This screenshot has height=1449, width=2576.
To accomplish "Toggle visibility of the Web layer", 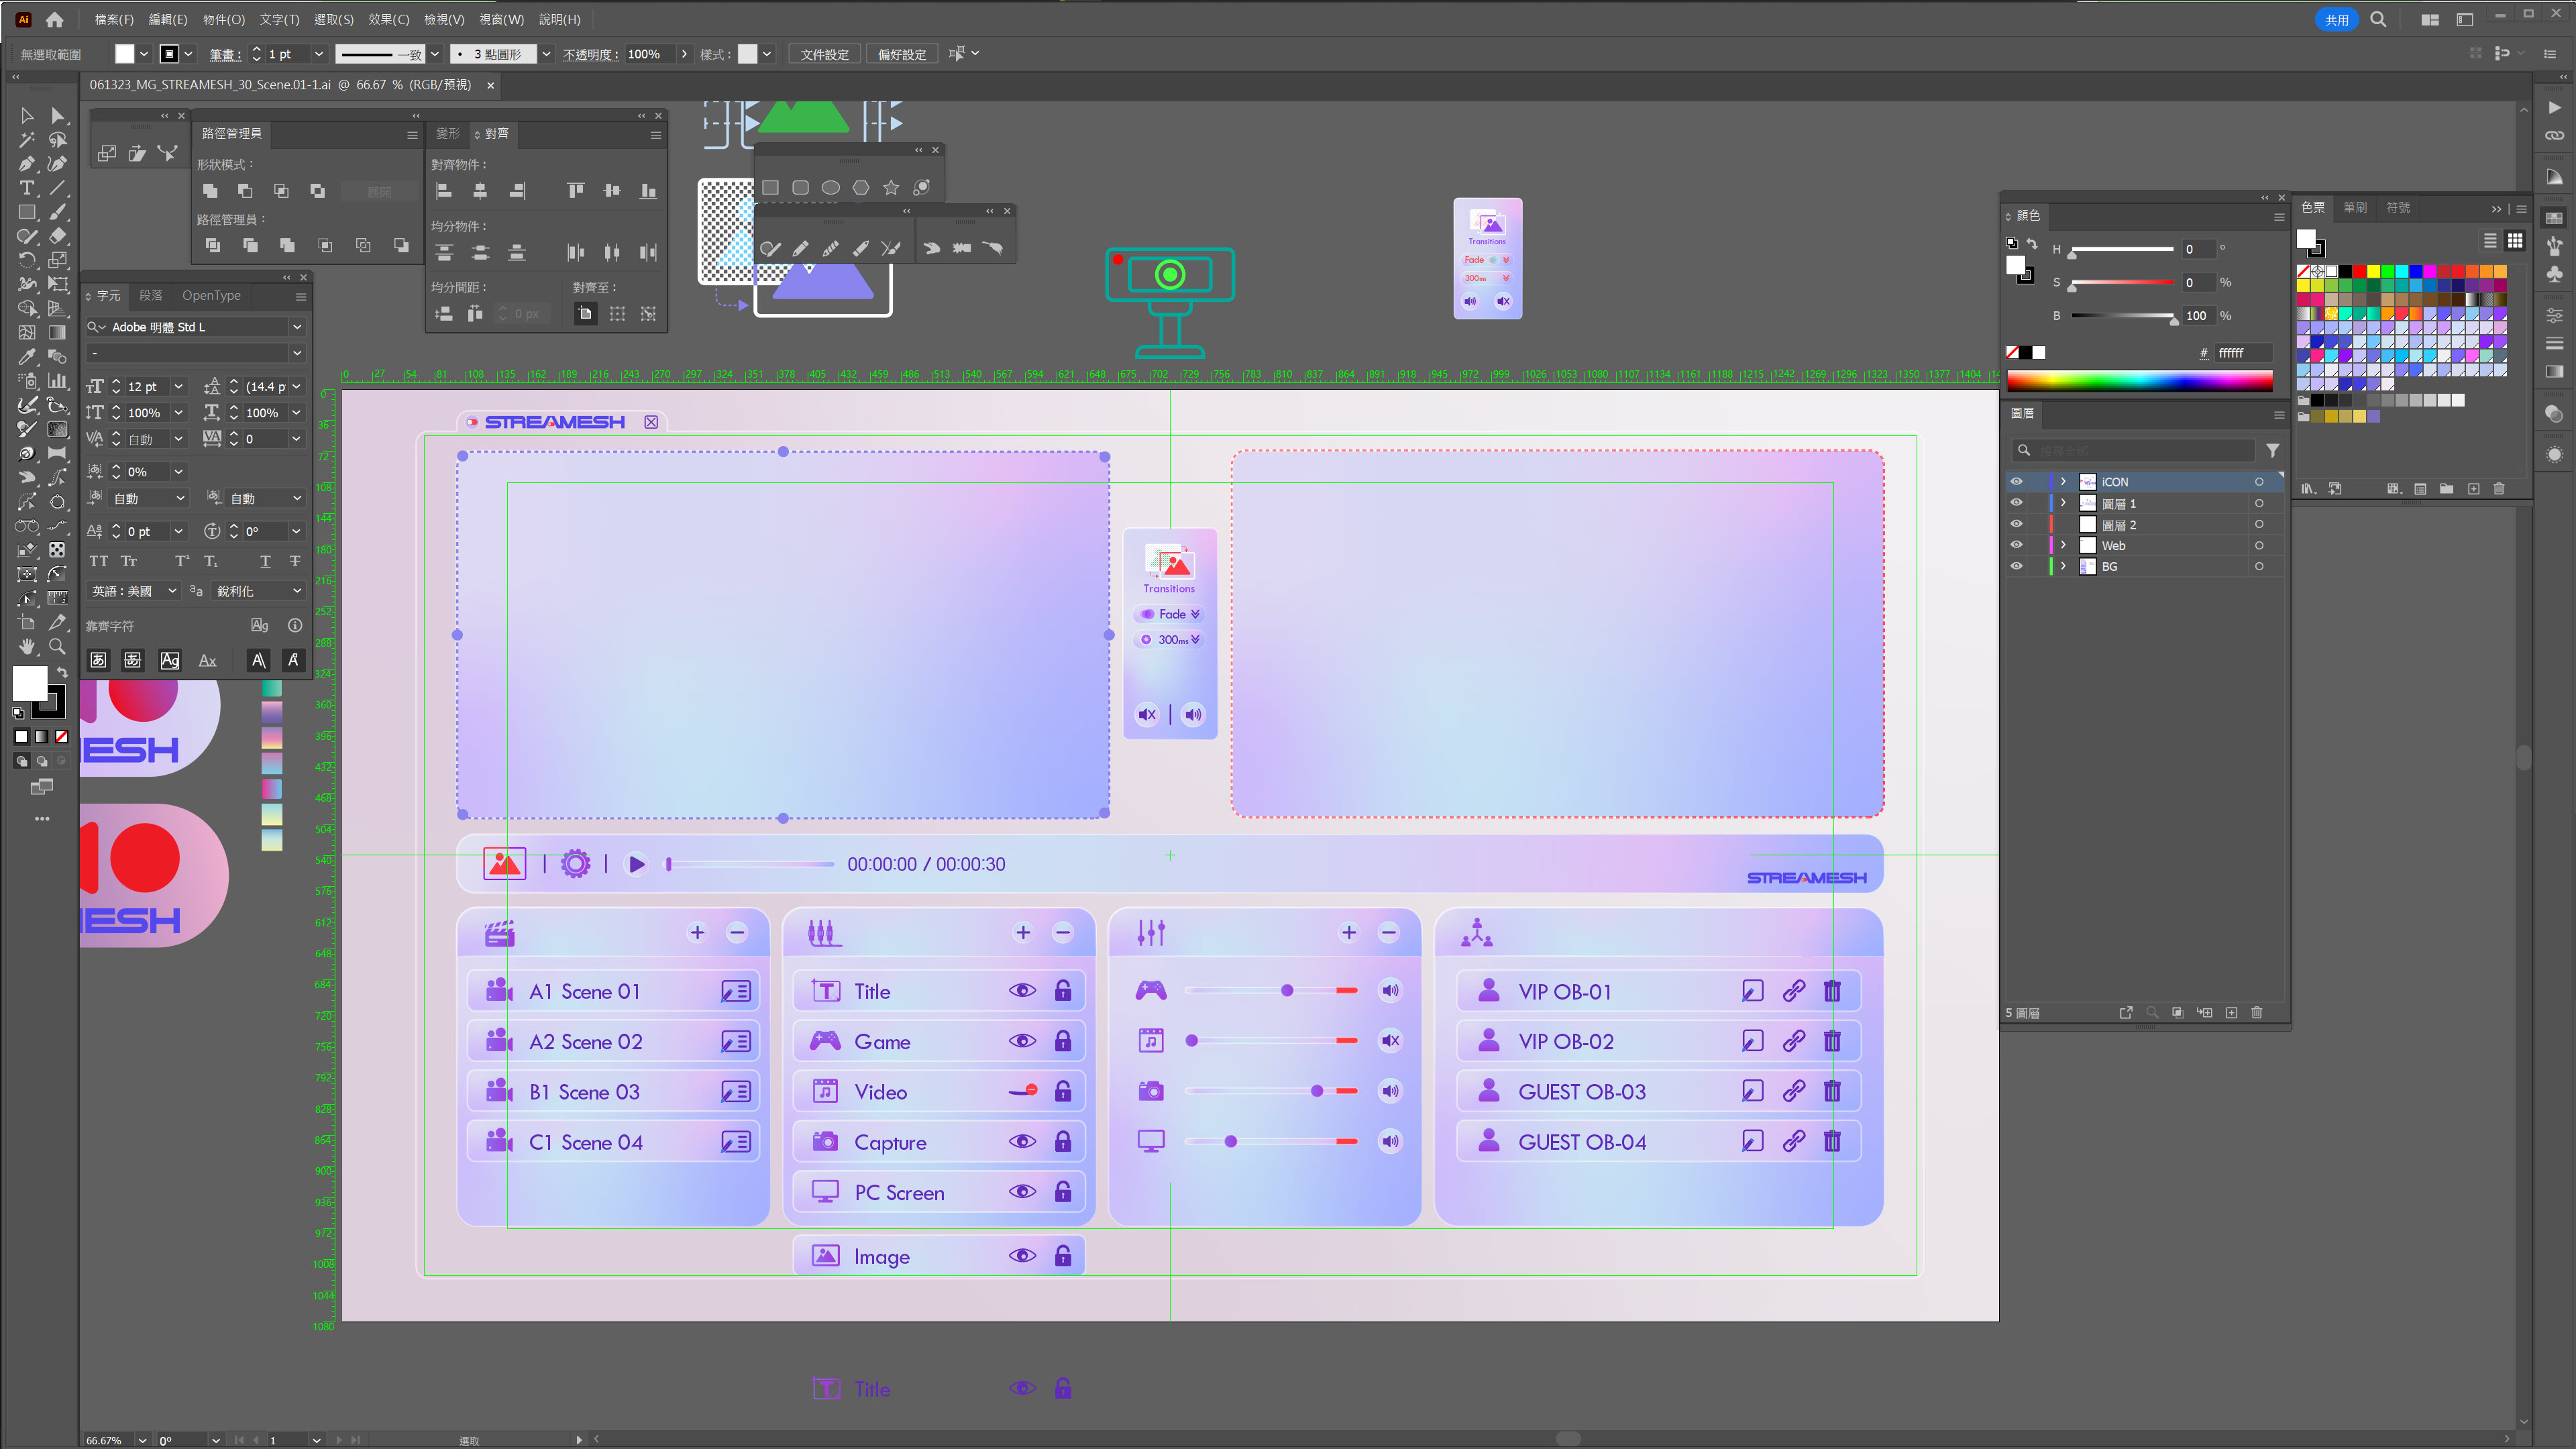I will [2016, 545].
